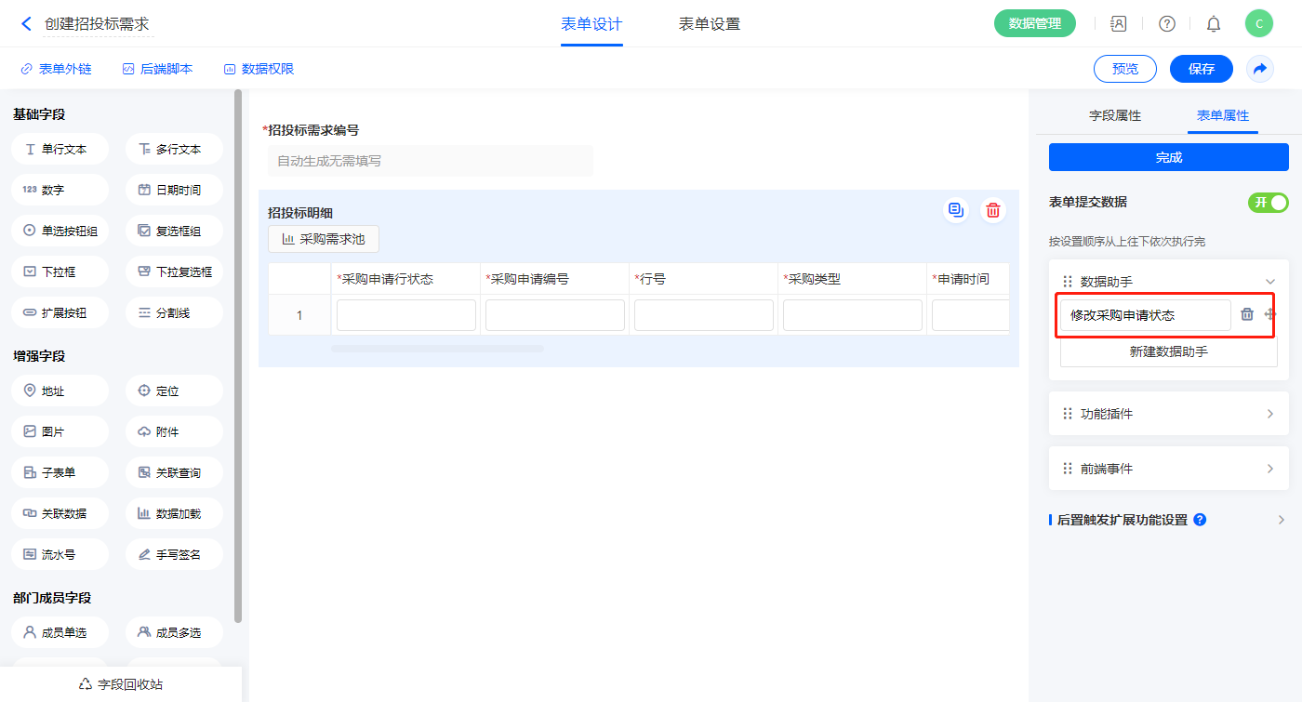Open the notification bell
The width and height of the screenshot is (1302, 702).
[x=1214, y=24]
